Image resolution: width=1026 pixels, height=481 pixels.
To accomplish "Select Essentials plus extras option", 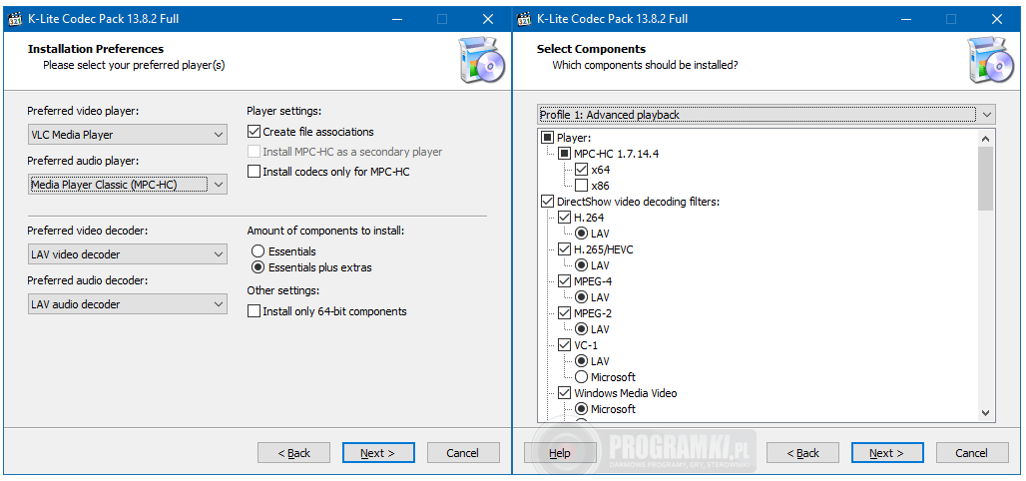I will pos(257,267).
